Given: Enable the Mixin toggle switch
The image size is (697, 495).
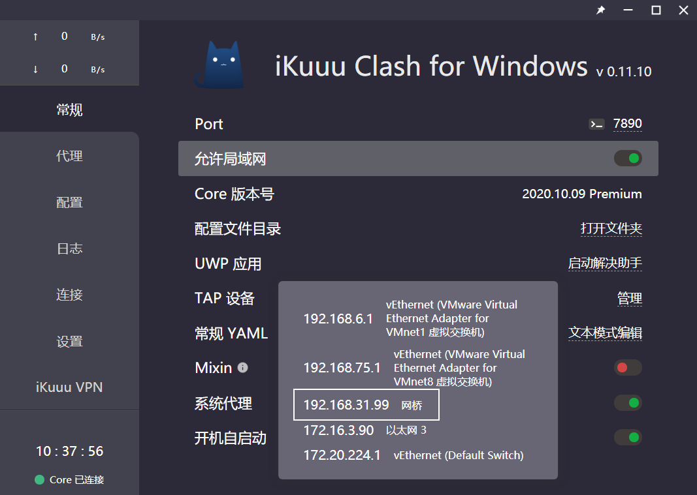Looking at the screenshot, I should click(628, 368).
